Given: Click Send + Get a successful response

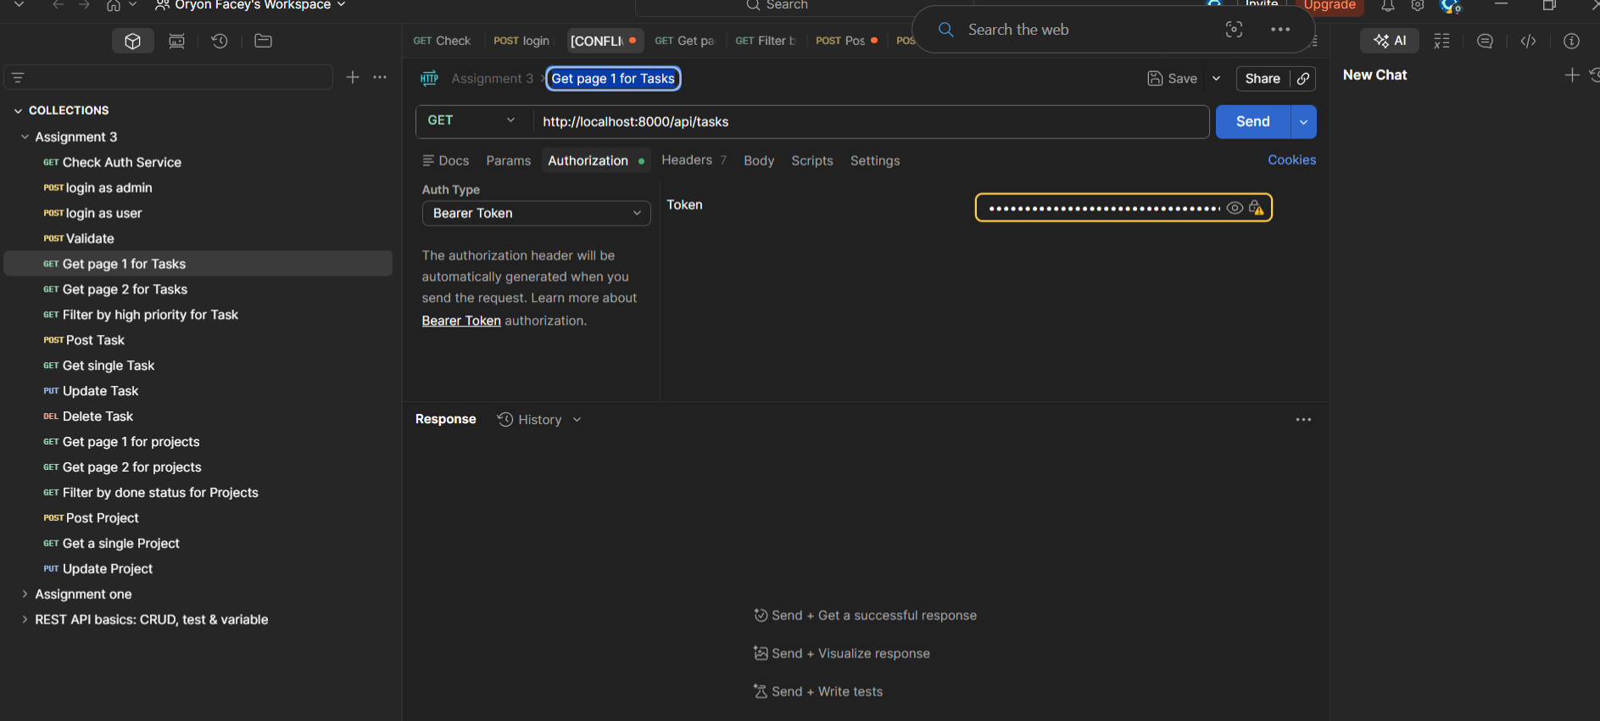Looking at the screenshot, I should point(866,616).
